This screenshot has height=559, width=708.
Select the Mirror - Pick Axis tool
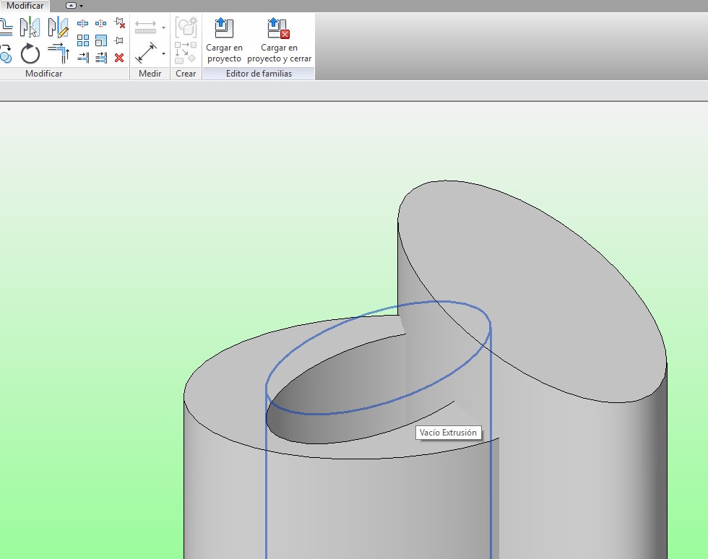coord(30,27)
